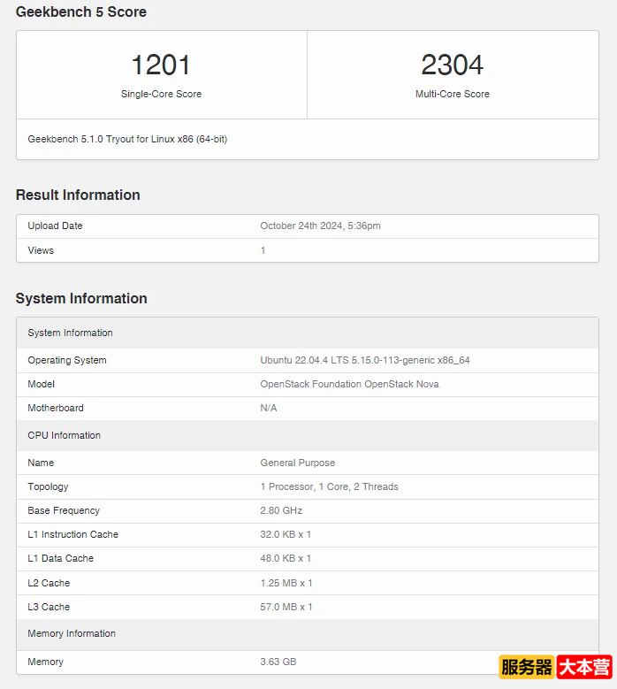Viewport: 617px width, 689px height.
Task: Click the topology value 1 Processor, 1 Core
Action: 329,486
